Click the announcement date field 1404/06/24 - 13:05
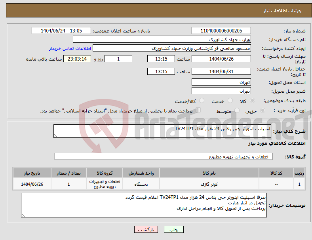Viewport: 312px width, 240px height. click(61, 31)
